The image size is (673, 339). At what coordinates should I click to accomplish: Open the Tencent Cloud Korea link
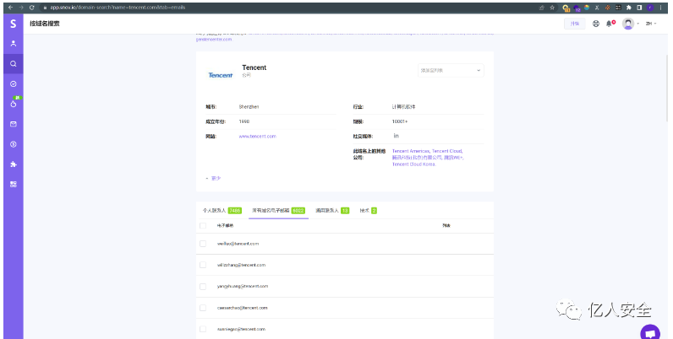click(x=413, y=164)
